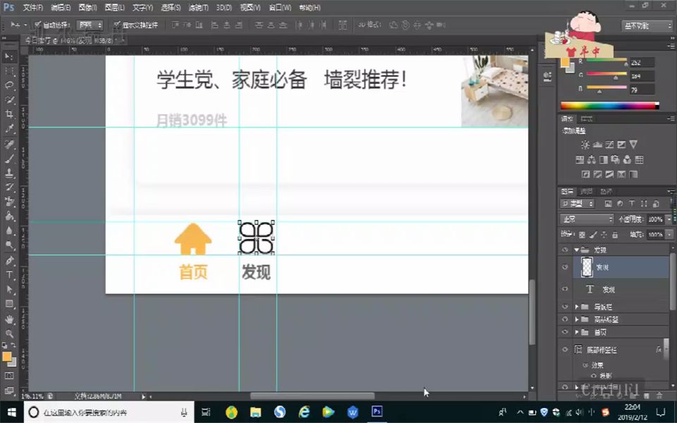Add a Levels adjustment layer
Image resolution: width=677 pixels, height=423 pixels.
tap(597, 144)
